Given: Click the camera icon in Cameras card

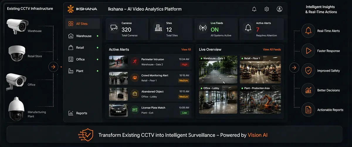Looking at the screenshot, I should tap(114, 28).
